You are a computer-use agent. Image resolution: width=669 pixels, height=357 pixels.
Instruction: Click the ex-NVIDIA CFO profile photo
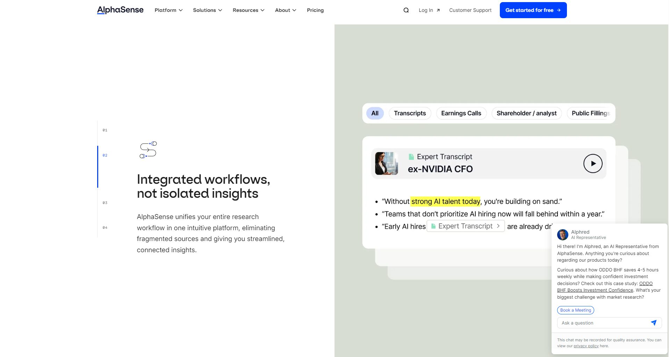coord(386,163)
